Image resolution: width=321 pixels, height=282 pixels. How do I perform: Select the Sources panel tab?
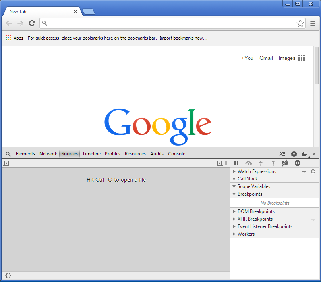tap(70, 154)
